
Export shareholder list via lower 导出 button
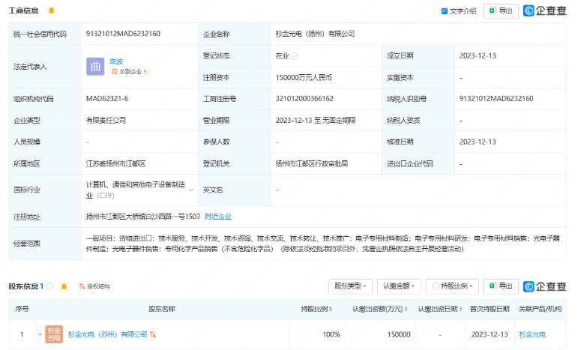501,286
